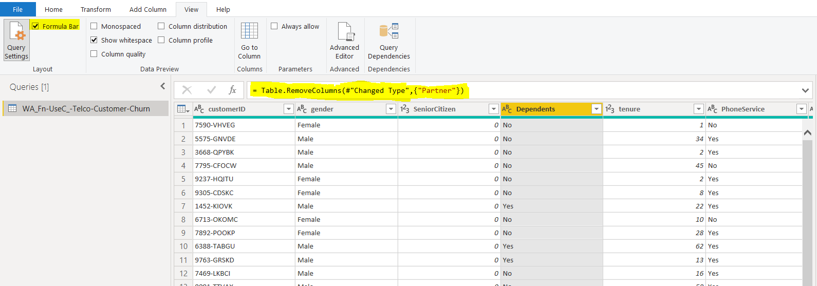Cancel formula edit with X icon
This screenshot has height=286, width=817.
click(x=187, y=90)
